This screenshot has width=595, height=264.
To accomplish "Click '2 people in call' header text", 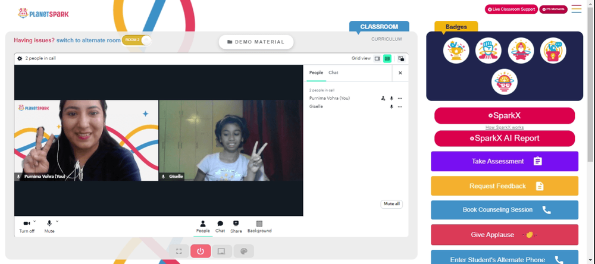I will pyautogui.click(x=40, y=58).
